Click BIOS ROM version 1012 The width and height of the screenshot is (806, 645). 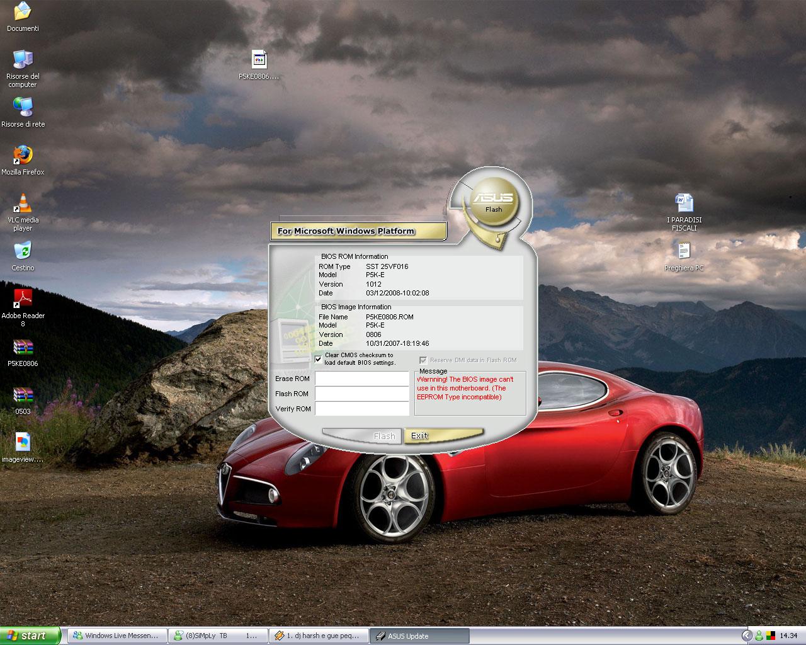click(373, 284)
